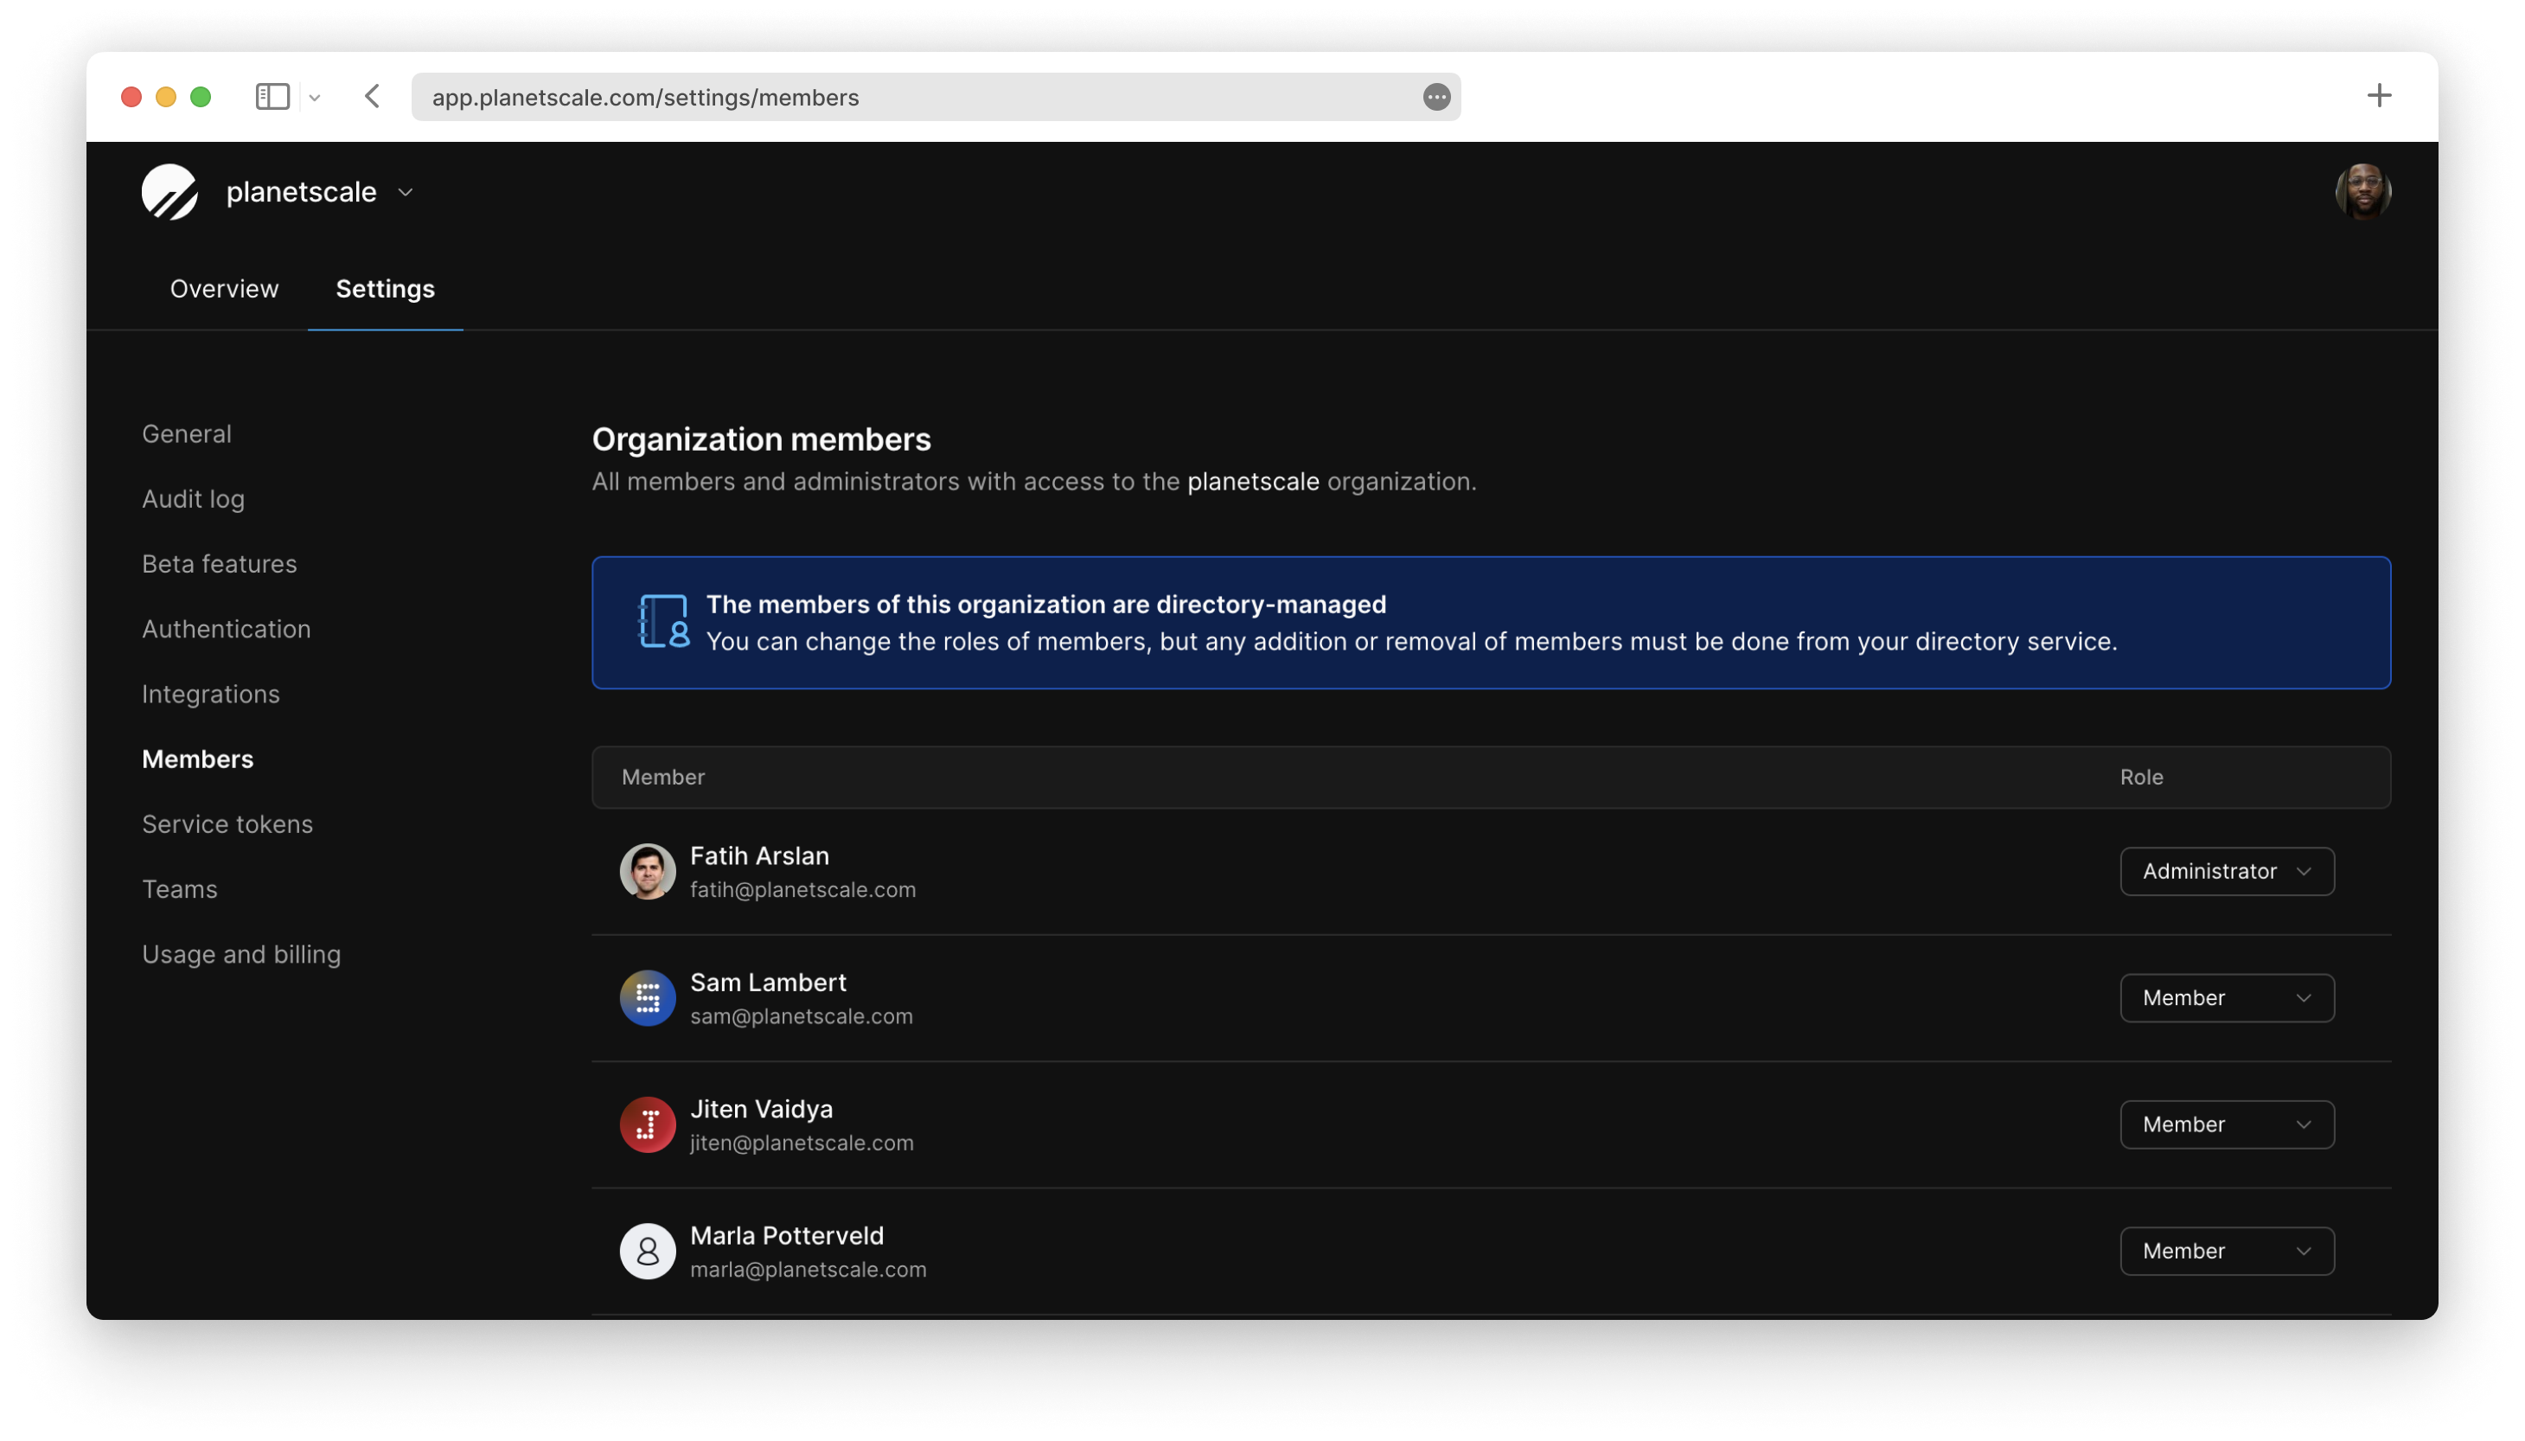Click the directory-managed address book icon

[x=663, y=622]
